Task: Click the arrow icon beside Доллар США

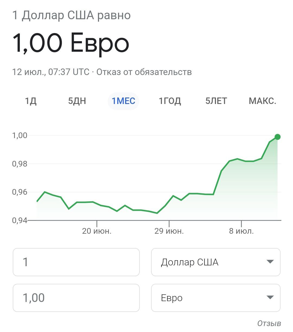Action: click(x=270, y=262)
